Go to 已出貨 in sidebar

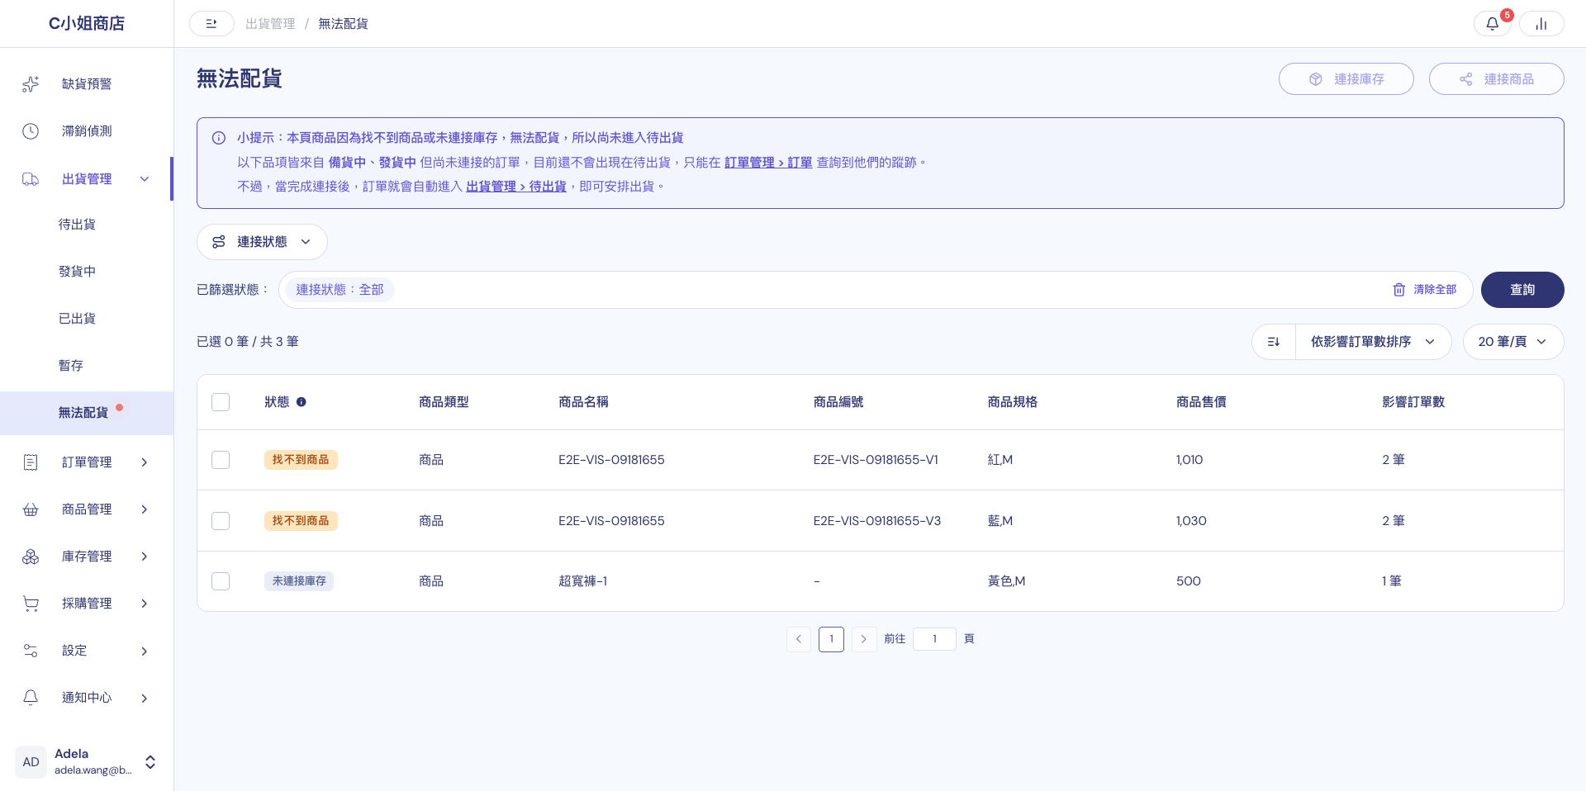pos(77,319)
